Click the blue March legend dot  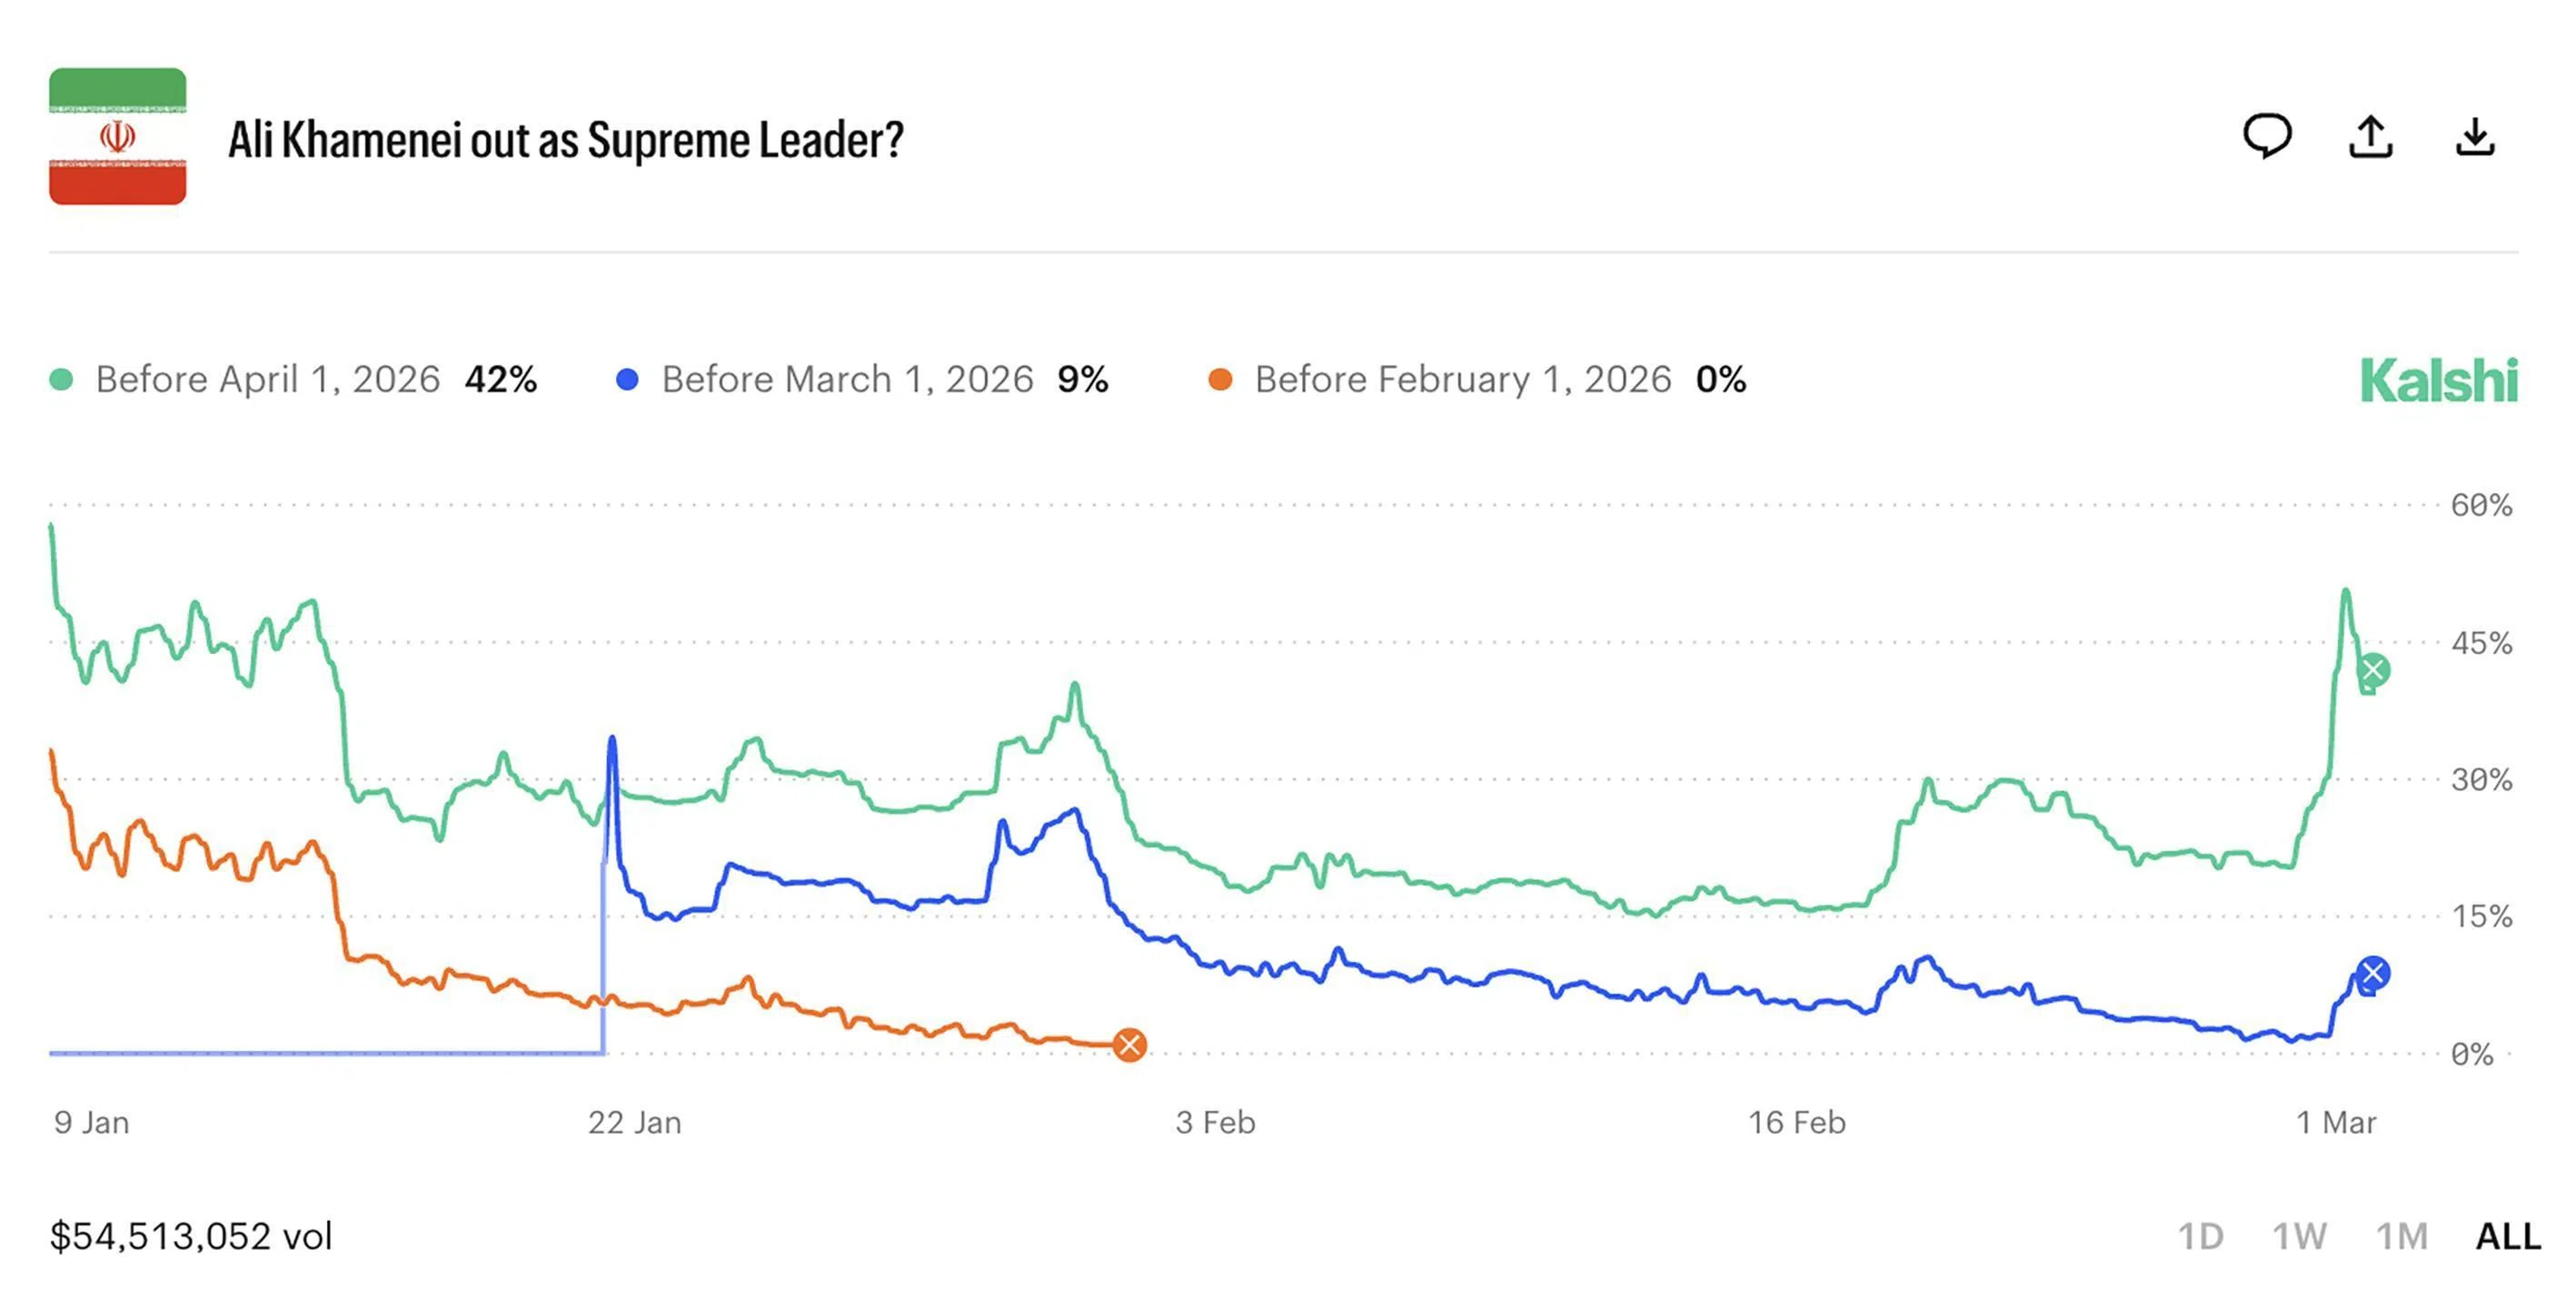point(628,380)
